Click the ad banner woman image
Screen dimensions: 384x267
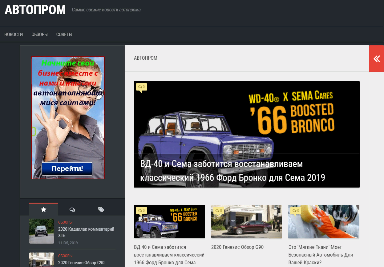68,118
